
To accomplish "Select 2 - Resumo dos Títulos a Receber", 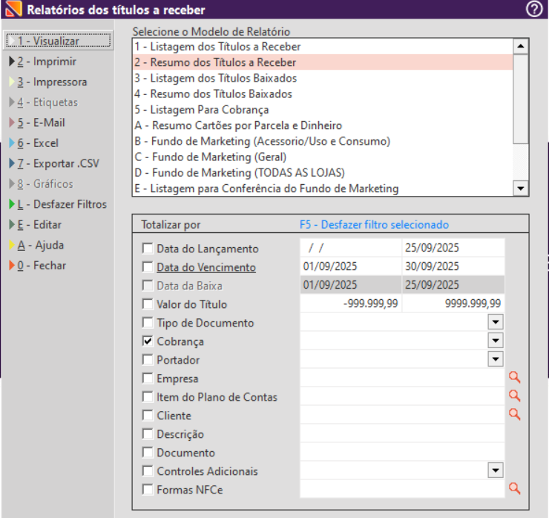I will pyautogui.click(x=323, y=62).
